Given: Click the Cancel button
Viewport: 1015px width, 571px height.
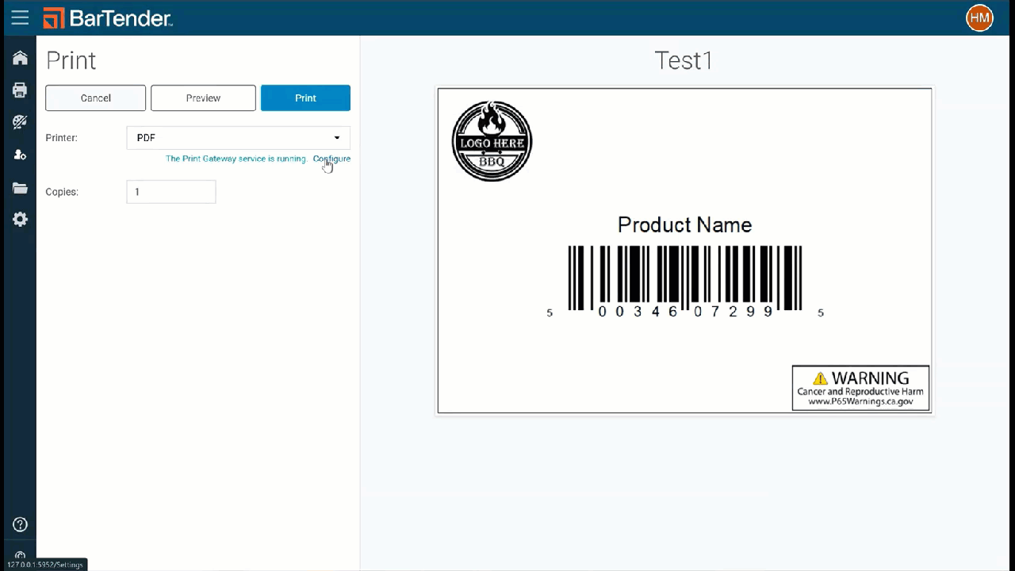Looking at the screenshot, I should tap(95, 98).
